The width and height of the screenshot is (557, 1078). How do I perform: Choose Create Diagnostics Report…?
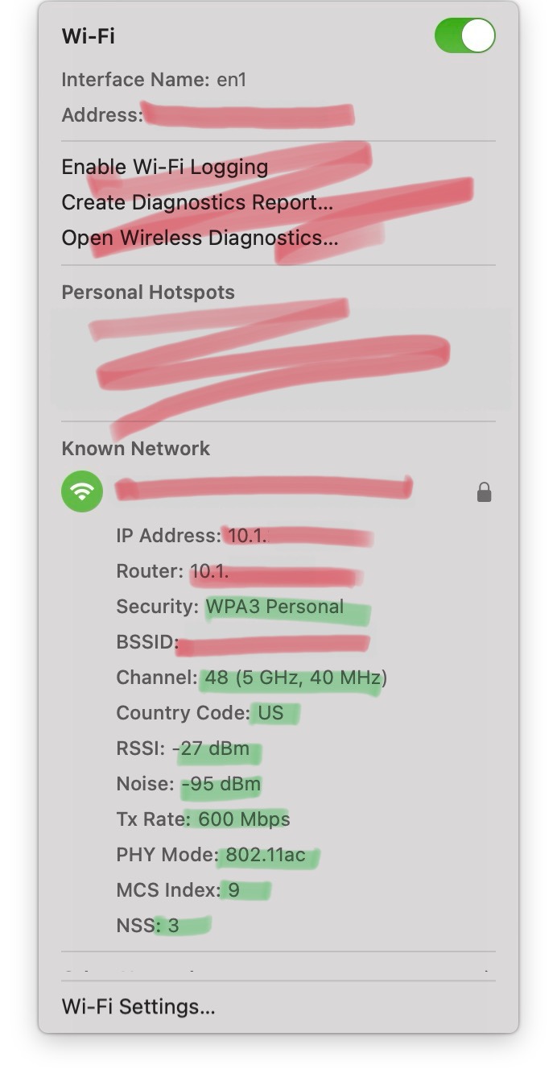pos(197,202)
